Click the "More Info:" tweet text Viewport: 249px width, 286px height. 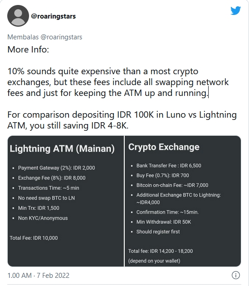coord(28,49)
